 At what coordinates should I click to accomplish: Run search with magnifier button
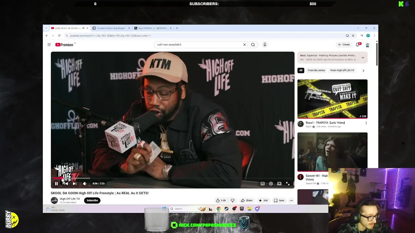[253, 45]
